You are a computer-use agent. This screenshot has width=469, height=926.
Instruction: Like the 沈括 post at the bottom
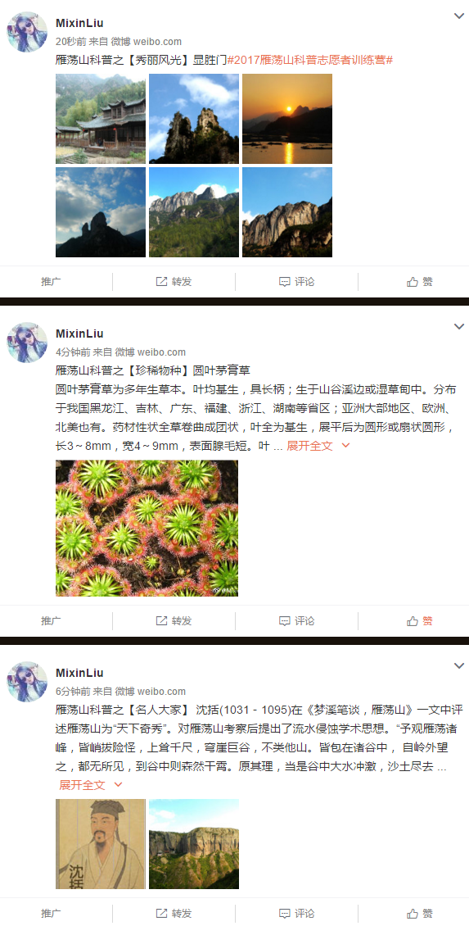[419, 912]
